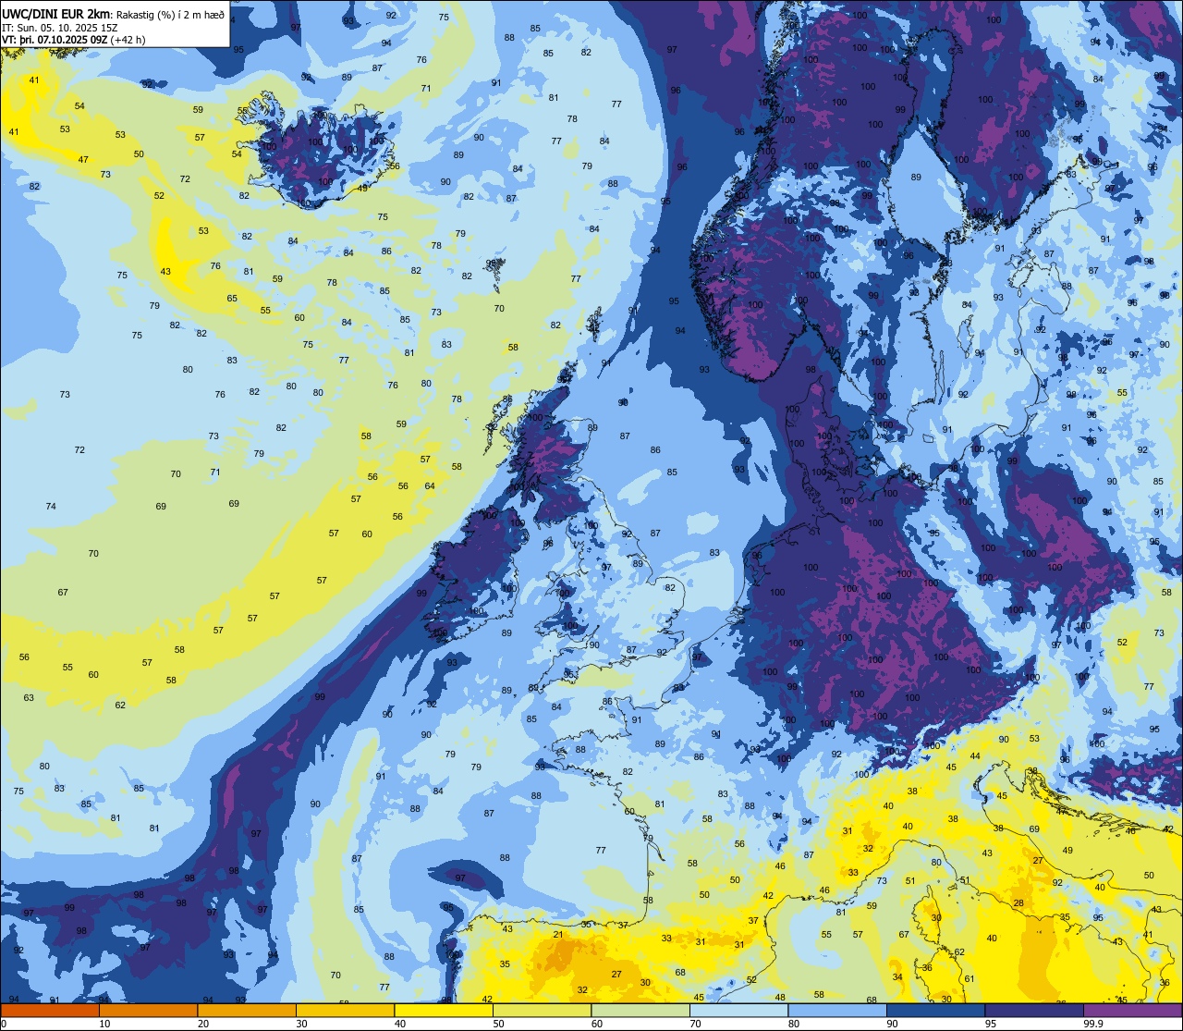Screen dimensions: 1183x1031
Task: Click the purple above-99.9 legend swatch
Action: [1132, 1010]
